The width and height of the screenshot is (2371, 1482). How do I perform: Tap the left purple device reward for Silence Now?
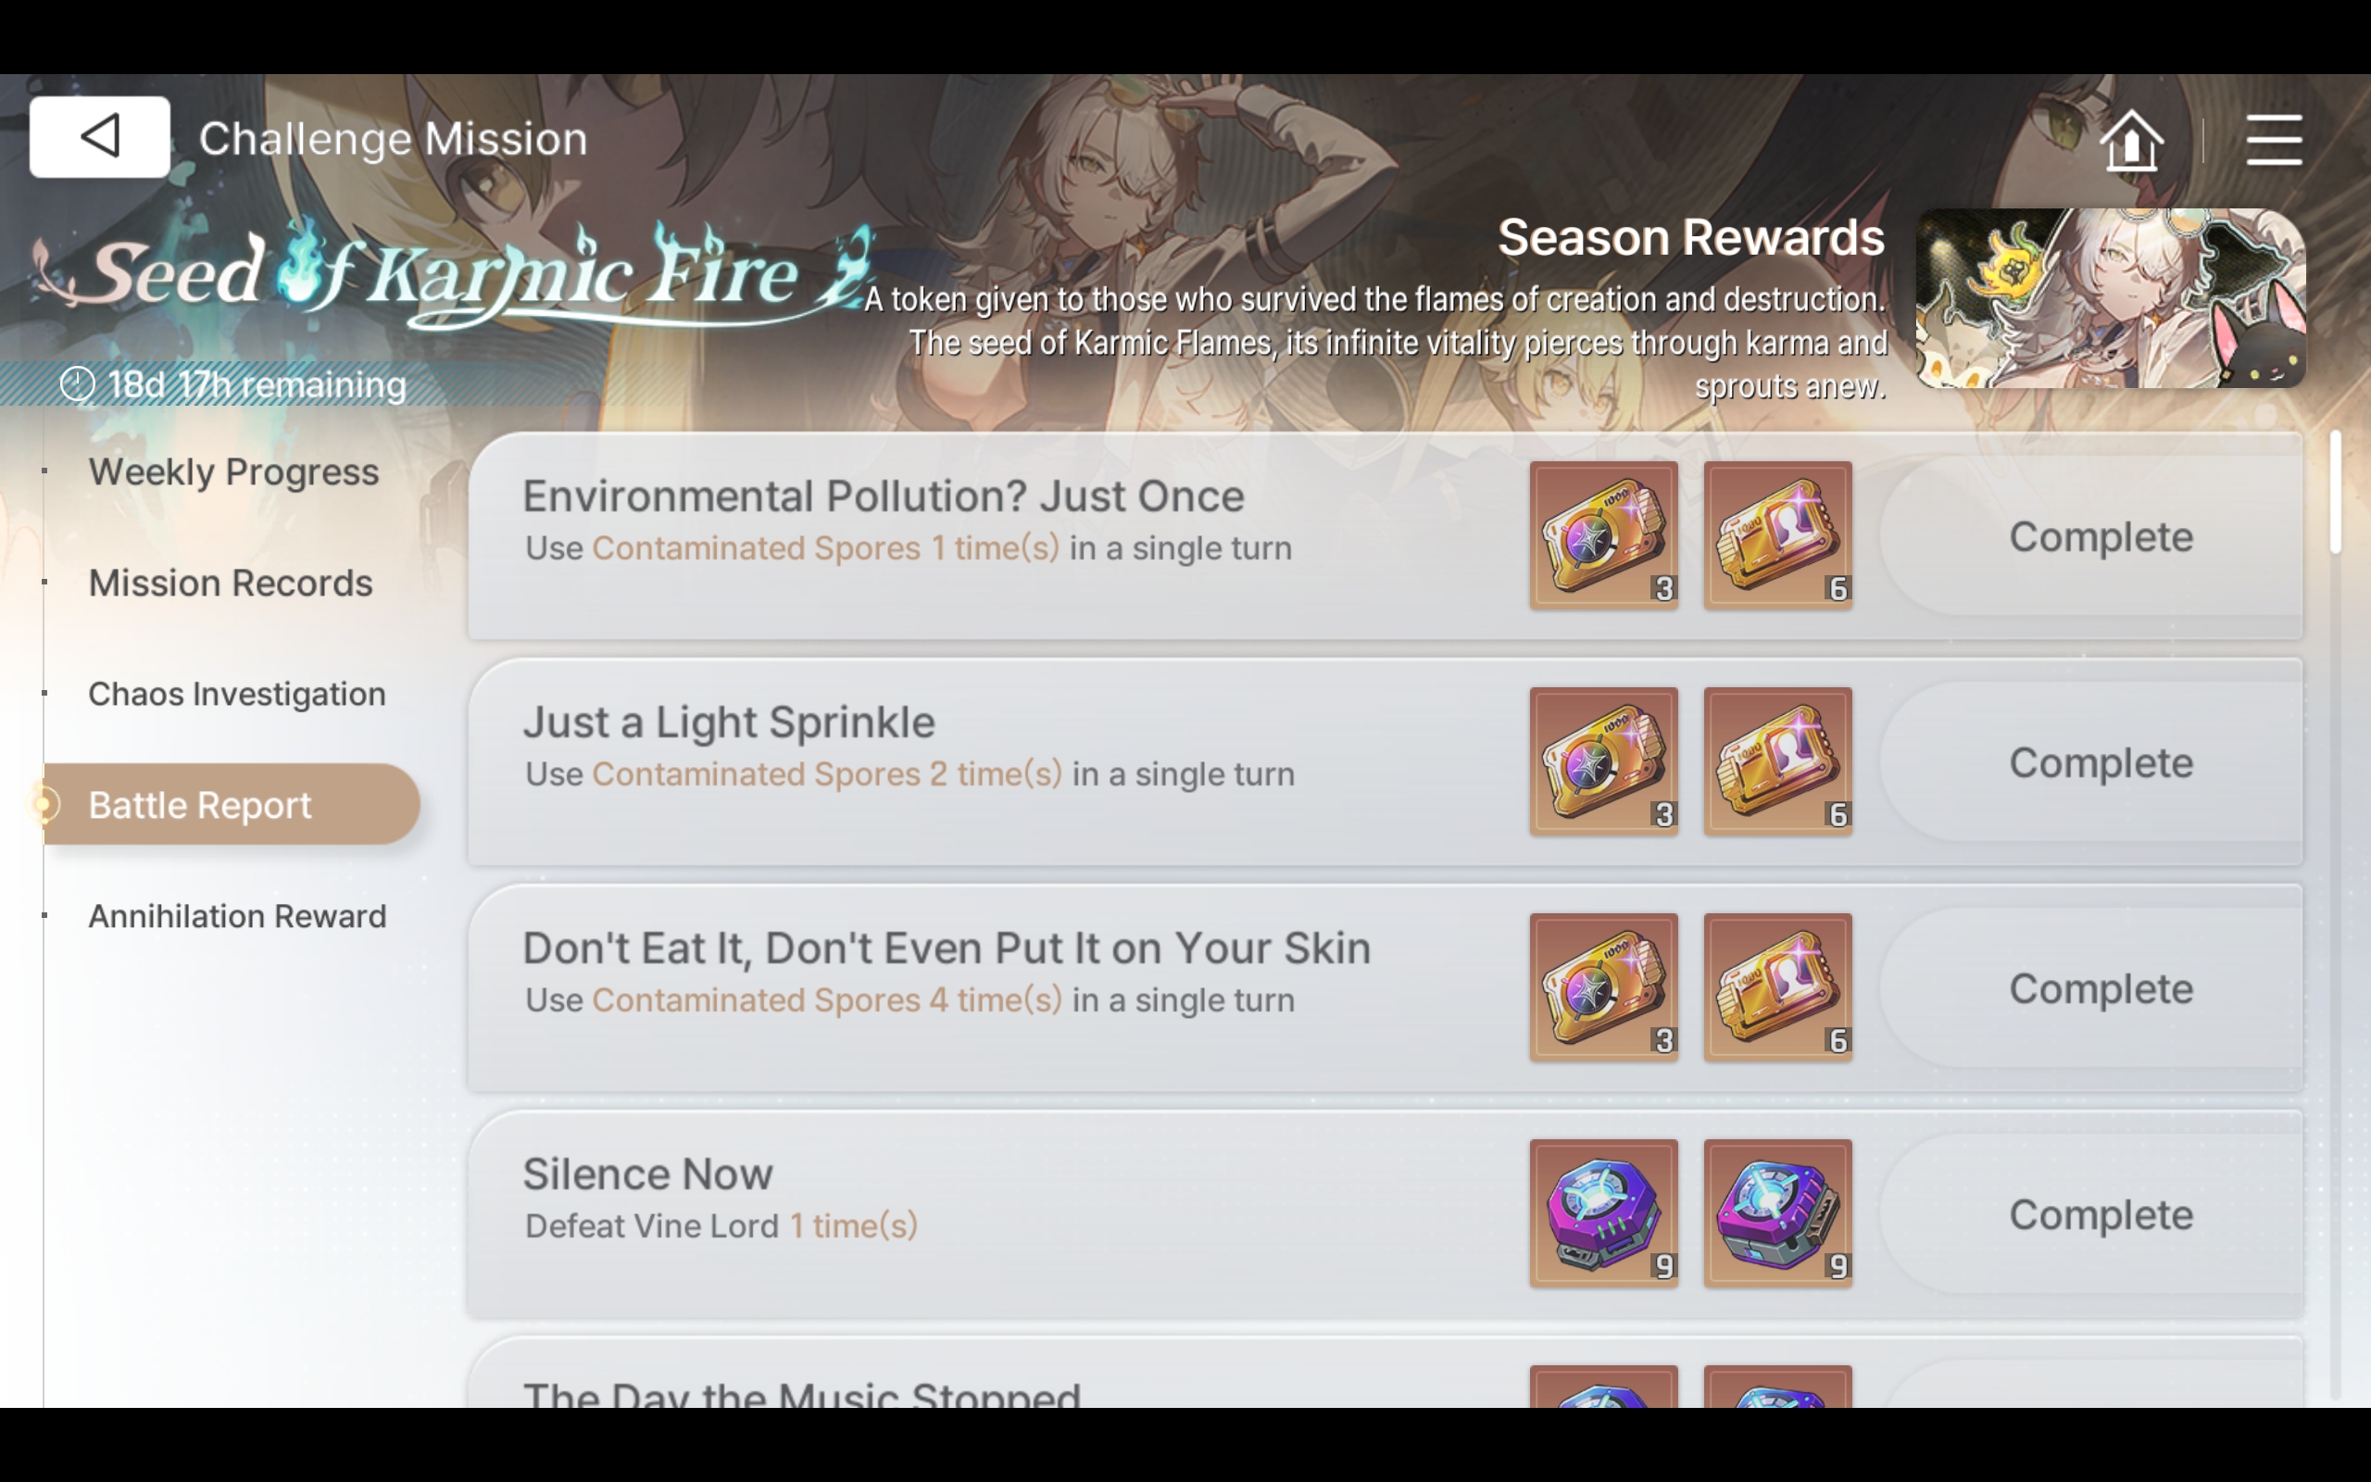click(x=1604, y=1213)
